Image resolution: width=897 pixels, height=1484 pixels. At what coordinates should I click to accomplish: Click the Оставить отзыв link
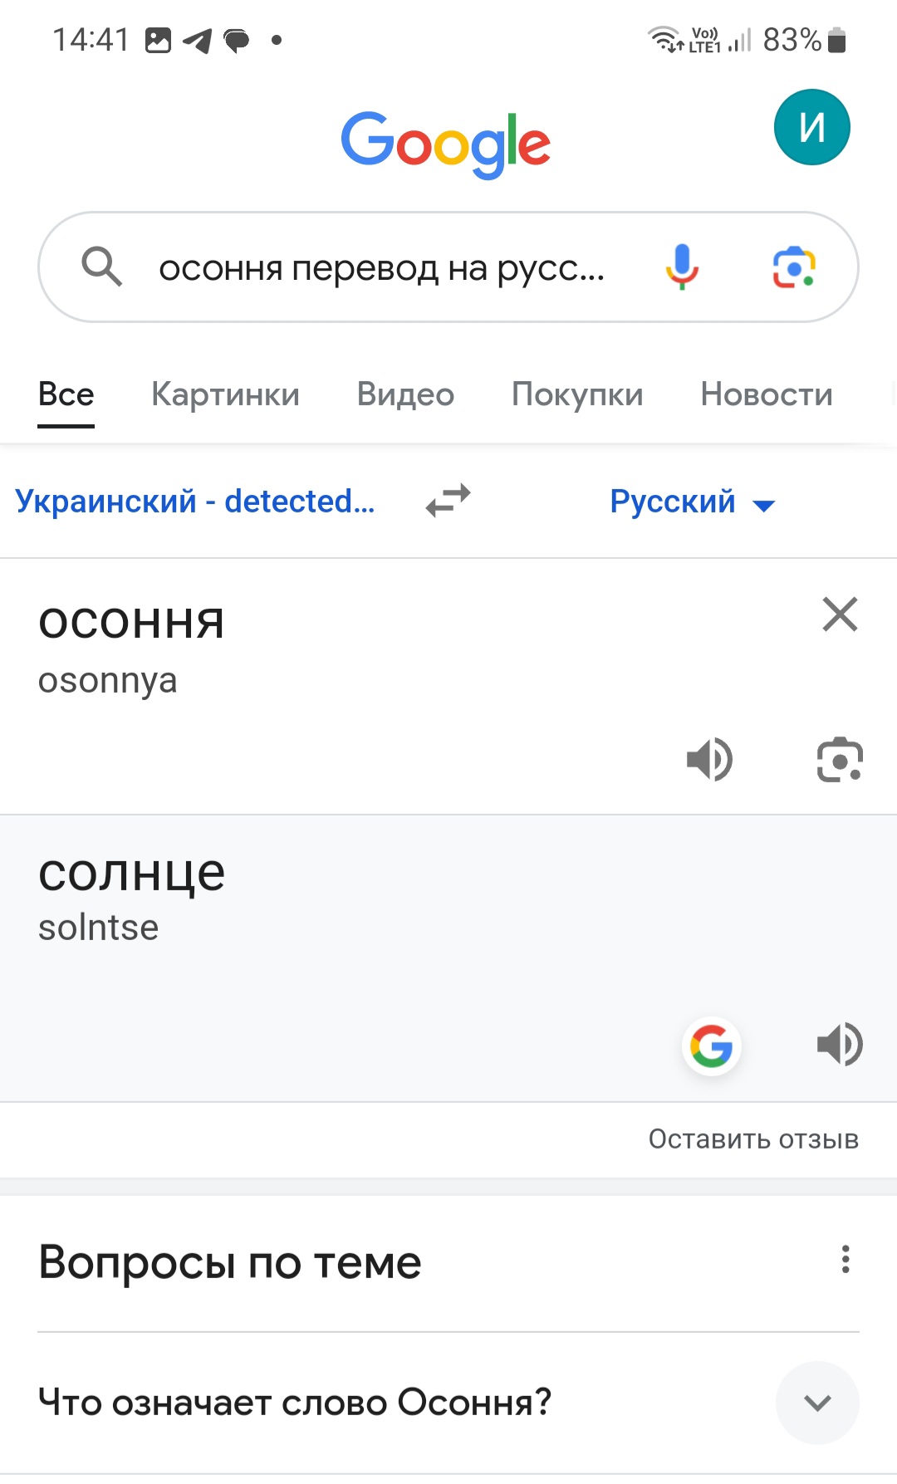point(753,1139)
